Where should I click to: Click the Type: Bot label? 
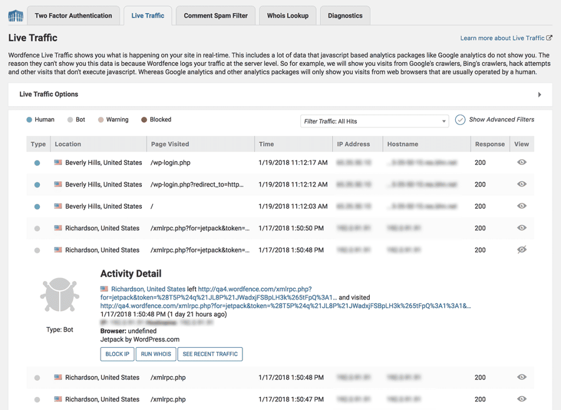(59, 330)
